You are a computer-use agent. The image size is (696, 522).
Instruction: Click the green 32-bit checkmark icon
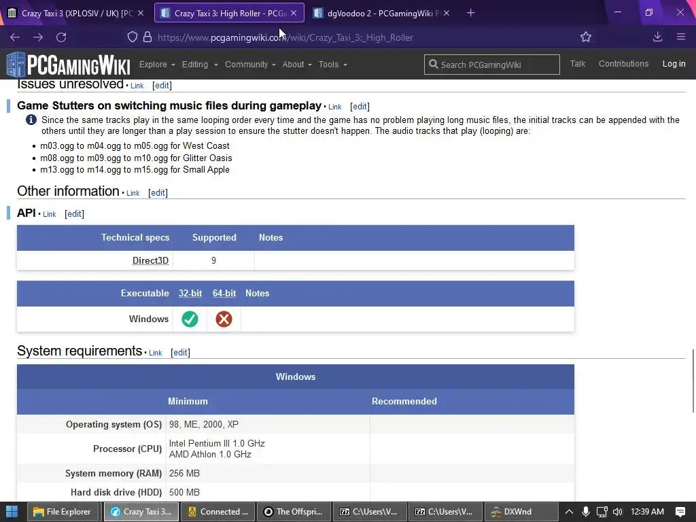(x=190, y=319)
